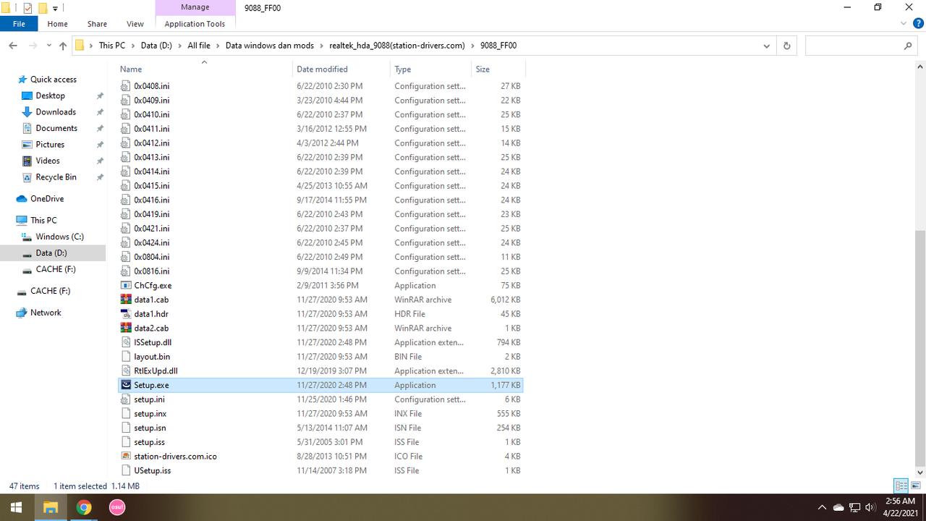This screenshot has width=926, height=521.
Task: Click the chevron after 'Data (D:)' breadcrumb
Action: point(179,46)
